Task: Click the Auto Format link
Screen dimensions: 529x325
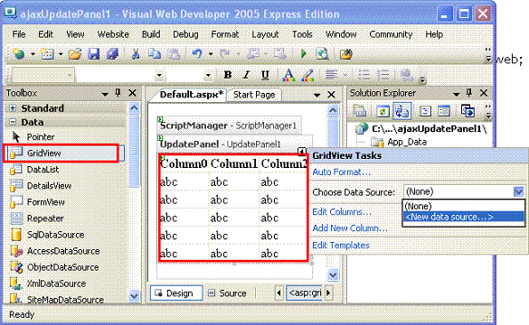Action: (x=342, y=172)
